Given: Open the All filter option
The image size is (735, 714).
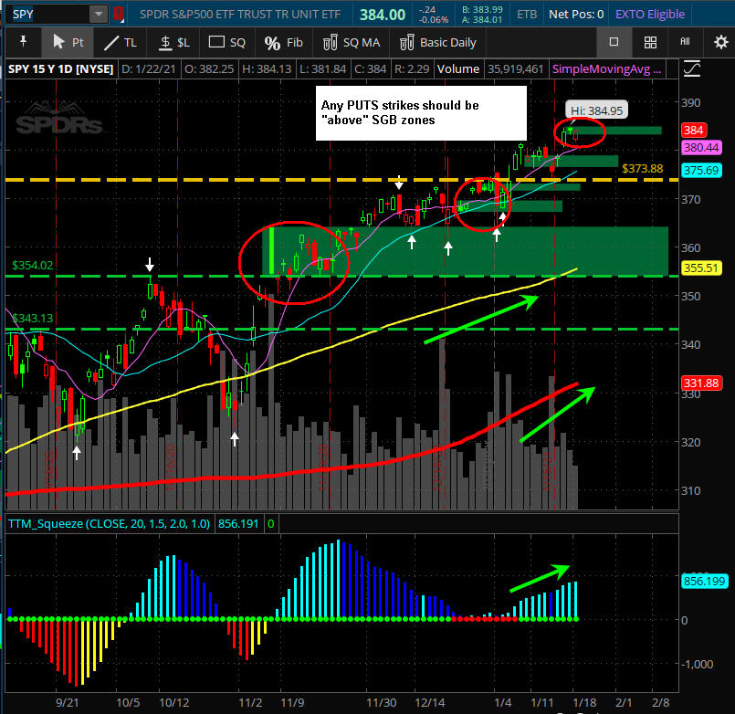Looking at the screenshot, I should [x=685, y=42].
